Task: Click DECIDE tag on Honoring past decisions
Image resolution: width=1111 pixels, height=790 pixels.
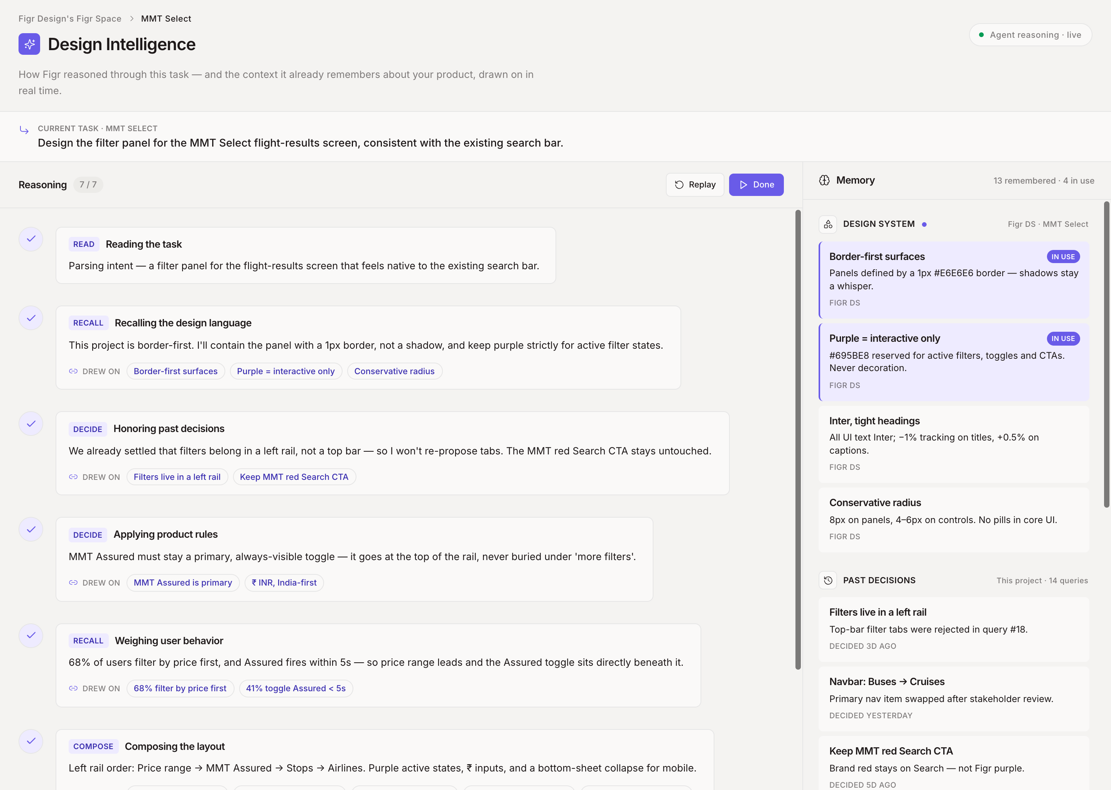Action: pyautogui.click(x=88, y=429)
